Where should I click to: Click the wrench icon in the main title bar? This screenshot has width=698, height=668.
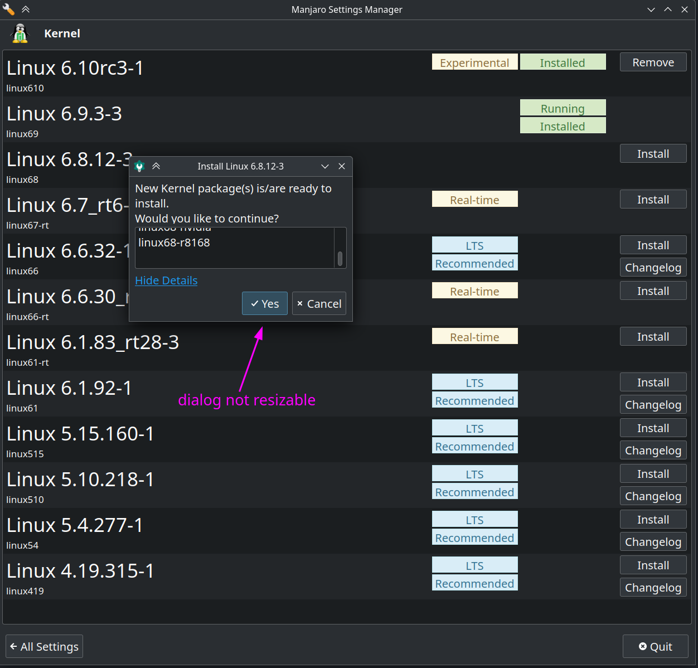pos(8,9)
